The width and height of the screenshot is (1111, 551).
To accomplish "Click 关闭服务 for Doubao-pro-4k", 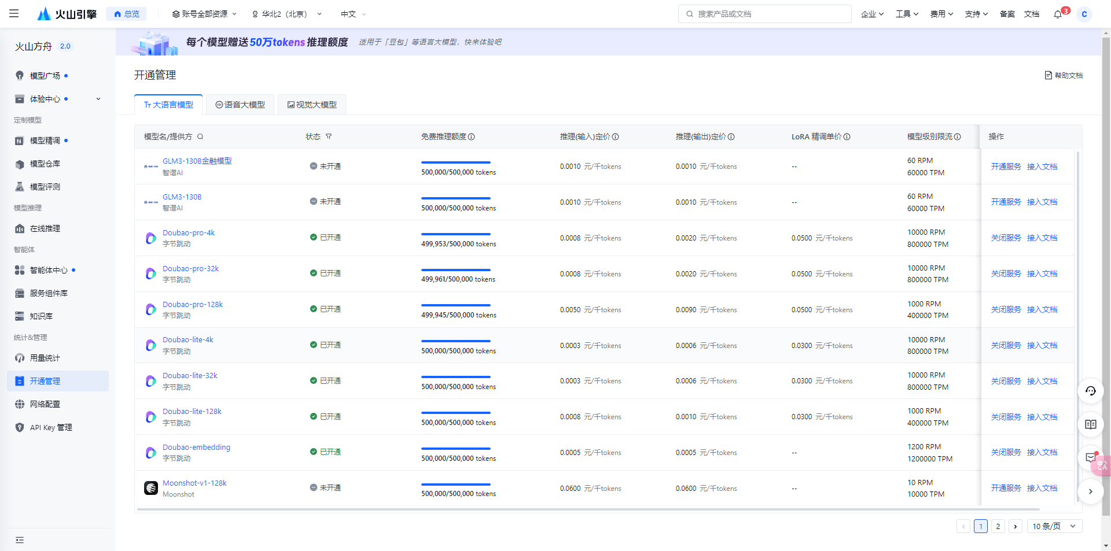I will [1006, 238].
